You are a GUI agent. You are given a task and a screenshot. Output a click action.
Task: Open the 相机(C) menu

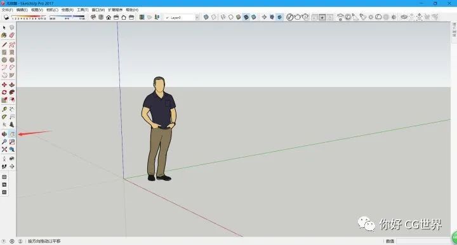point(52,10)
